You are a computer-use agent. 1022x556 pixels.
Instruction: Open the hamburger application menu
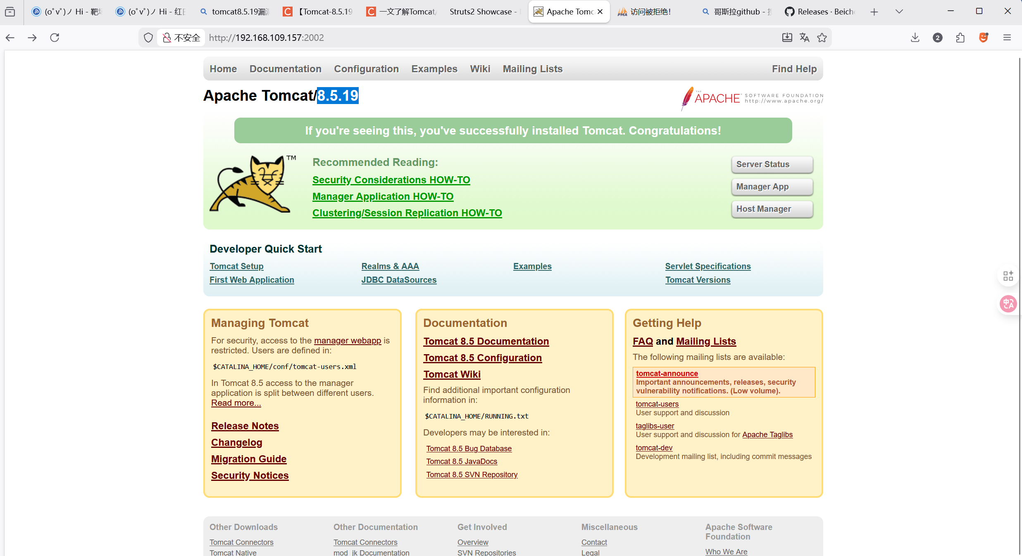tap(1007, 38)
